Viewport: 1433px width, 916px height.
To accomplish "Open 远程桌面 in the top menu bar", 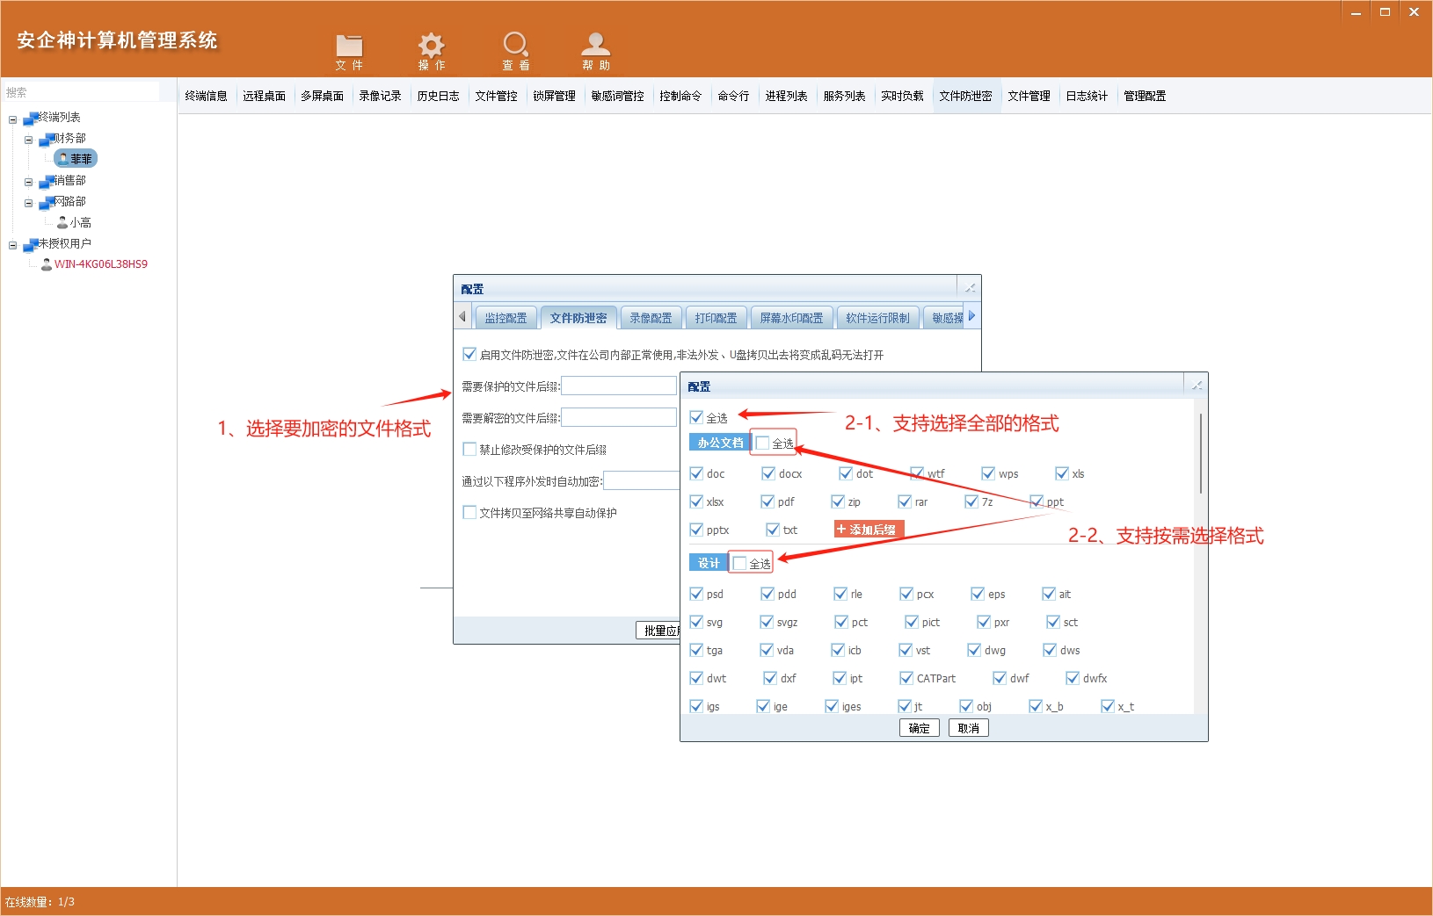I will click(x=264, y=96).
